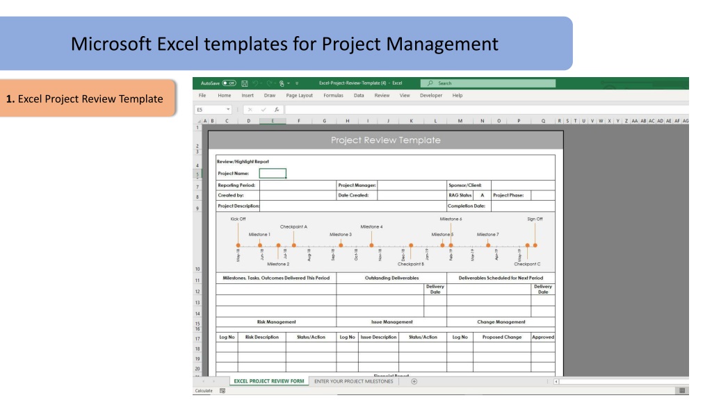The width and height of the screenshot is (712, 400).
Task: Click the Milestone 4 timeline marker
Action: pos(371,245)
